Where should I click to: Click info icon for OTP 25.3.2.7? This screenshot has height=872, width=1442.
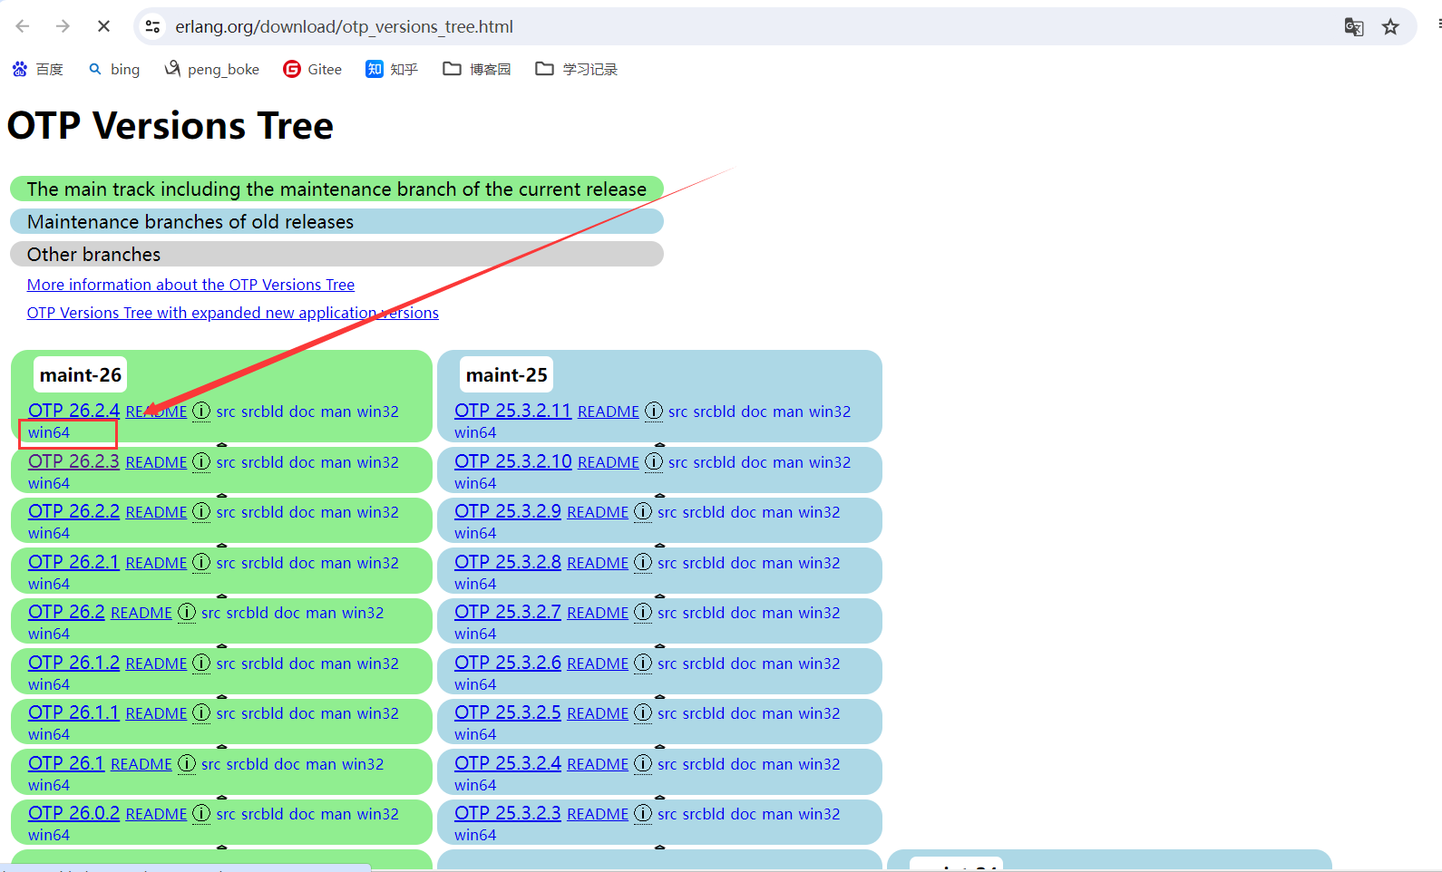(643, 612)
